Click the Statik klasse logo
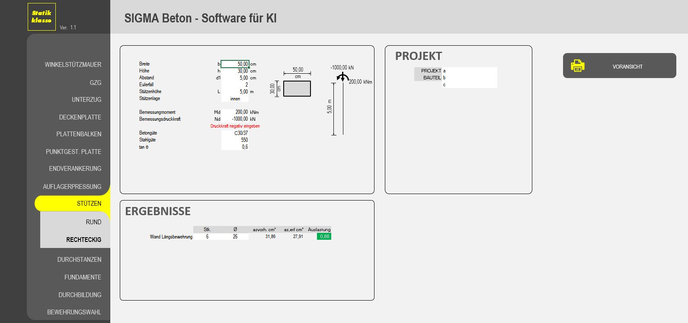Viewport: 688px width, 323px height. tap(42, 17)
